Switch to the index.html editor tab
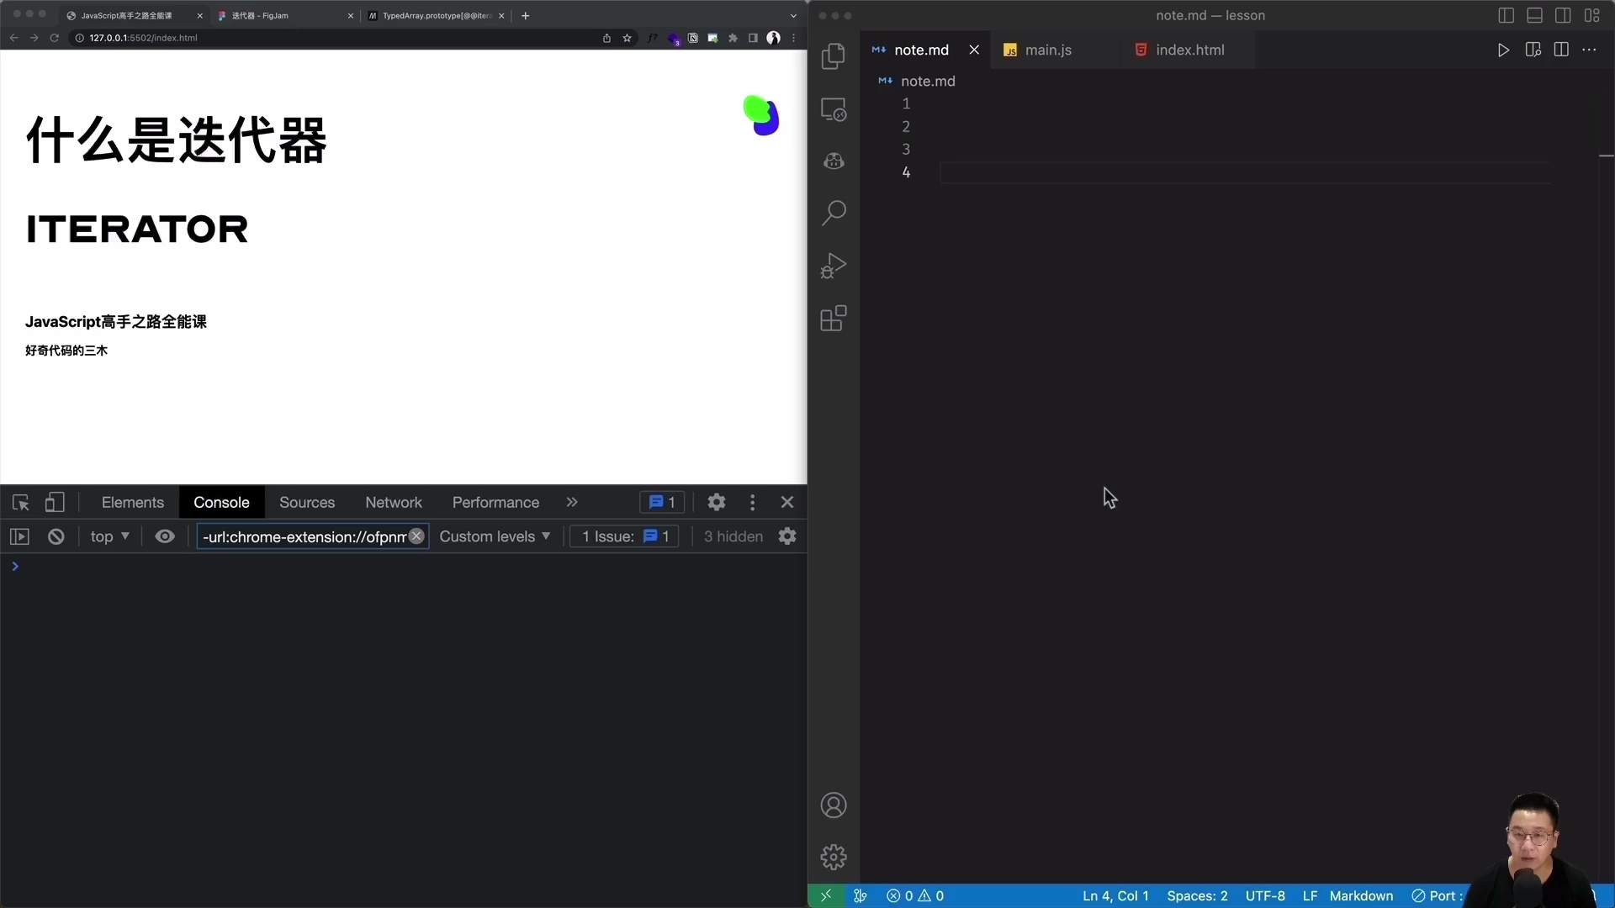This screenshot has height=908, width=1615. tap(1189, 50)
